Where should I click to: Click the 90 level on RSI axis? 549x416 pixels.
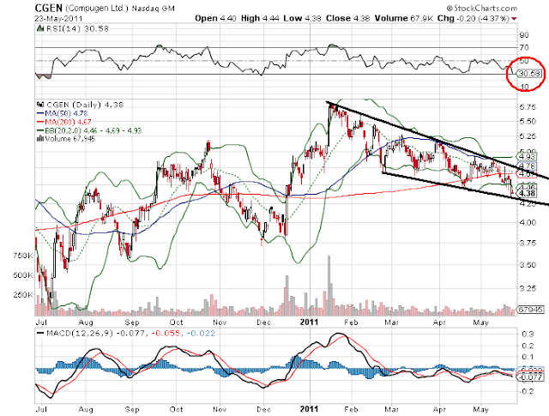coord(524,35)
